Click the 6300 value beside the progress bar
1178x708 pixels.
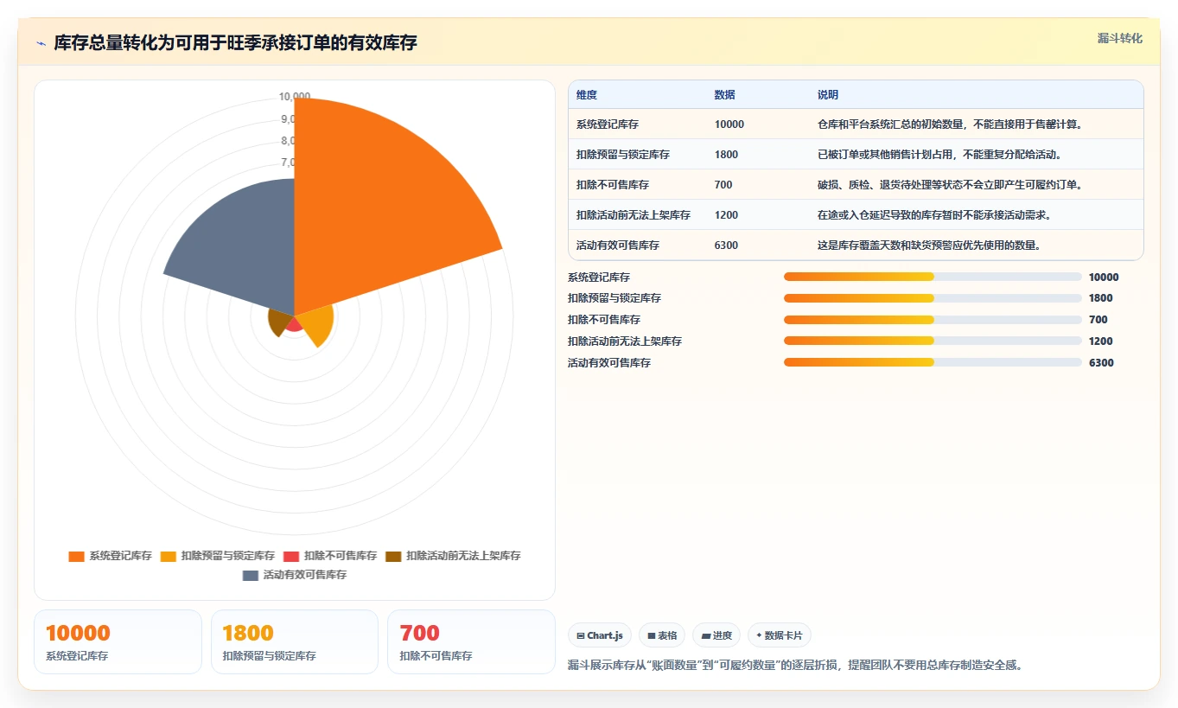tap(1101, 363)
